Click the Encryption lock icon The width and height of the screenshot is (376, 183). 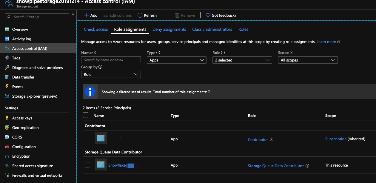pyautogui.click(x=7, y=156)
